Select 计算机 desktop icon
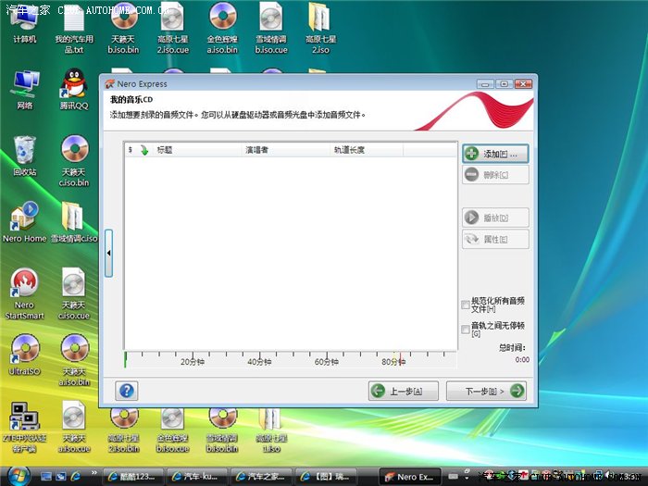Screen dimensions: 648x486 click(24, 23)
